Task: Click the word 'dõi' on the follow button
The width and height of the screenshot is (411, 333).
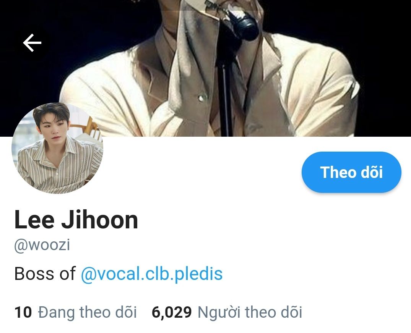Action: point(372,172)
